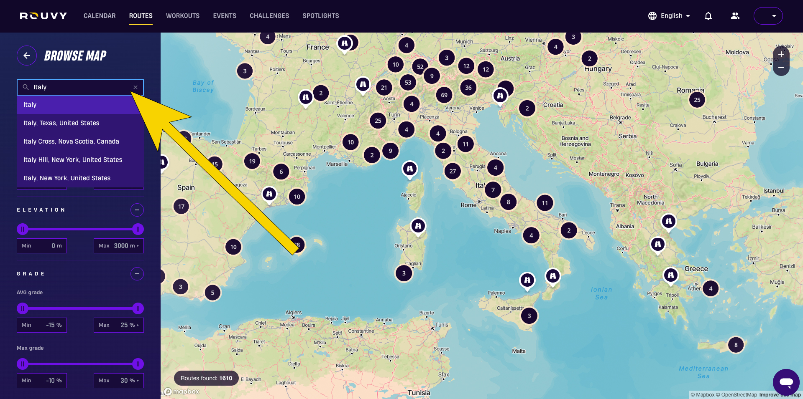Edit AVG grade Max 25 % field
The height and width of the screenshot is (399, 803).
coord(119,325)
